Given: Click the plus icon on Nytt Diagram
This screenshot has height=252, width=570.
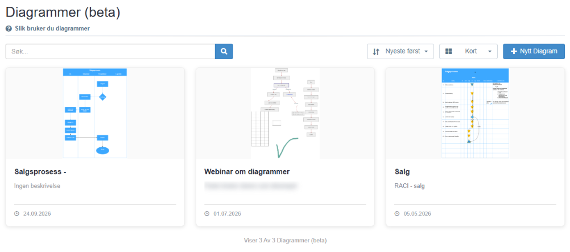Looking at the screenshot, I should [x=514, y=51].
